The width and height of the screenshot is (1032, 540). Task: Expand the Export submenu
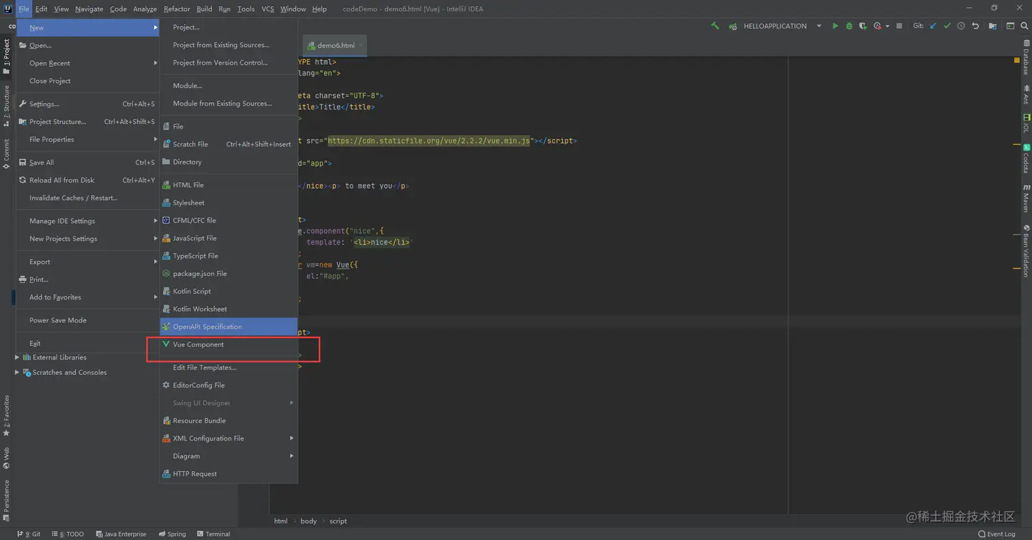pyautogui.click(x=88, y=262)
